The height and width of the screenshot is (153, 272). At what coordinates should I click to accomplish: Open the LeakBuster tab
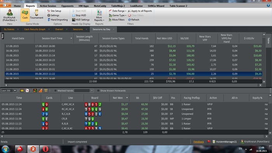136,6
